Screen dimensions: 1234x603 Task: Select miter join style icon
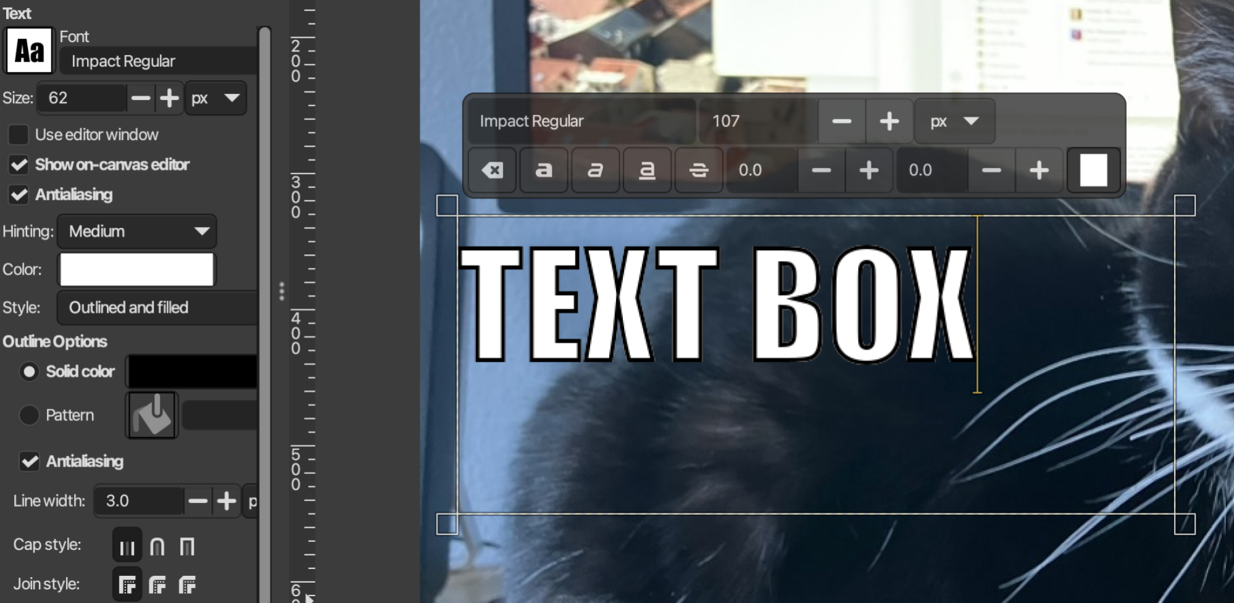pyautogui.click(x=127, y=584)
